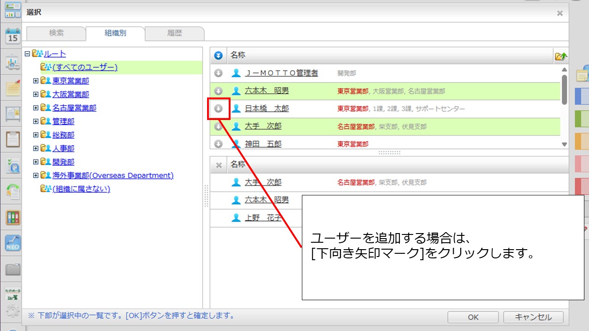Viewport: 589px width, 331px height.
Task: Open the clipboard icon in left sidebar
Action: coord(12,139)
